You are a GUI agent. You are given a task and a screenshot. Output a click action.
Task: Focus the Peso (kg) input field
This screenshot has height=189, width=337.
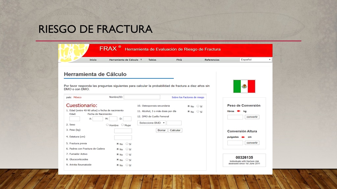(123, 131)
